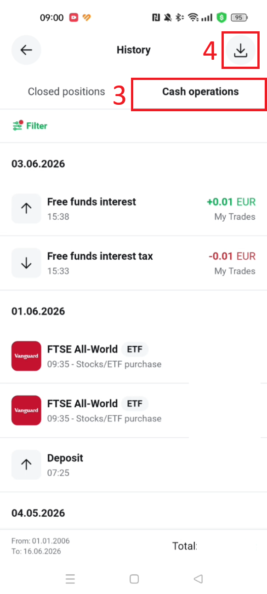
Task: Open the Deposit transaction at 07:25
Action: [133, 464]
